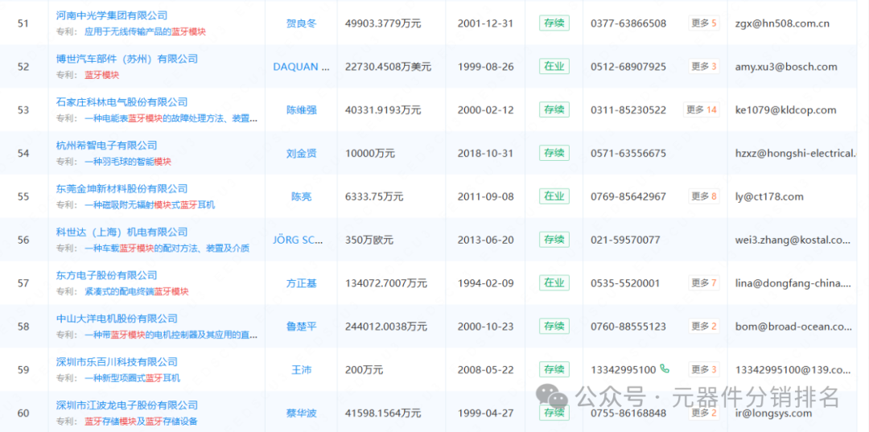Select row number 53
The height and width of the screenshot is (432, 869).
pos(23,109)
